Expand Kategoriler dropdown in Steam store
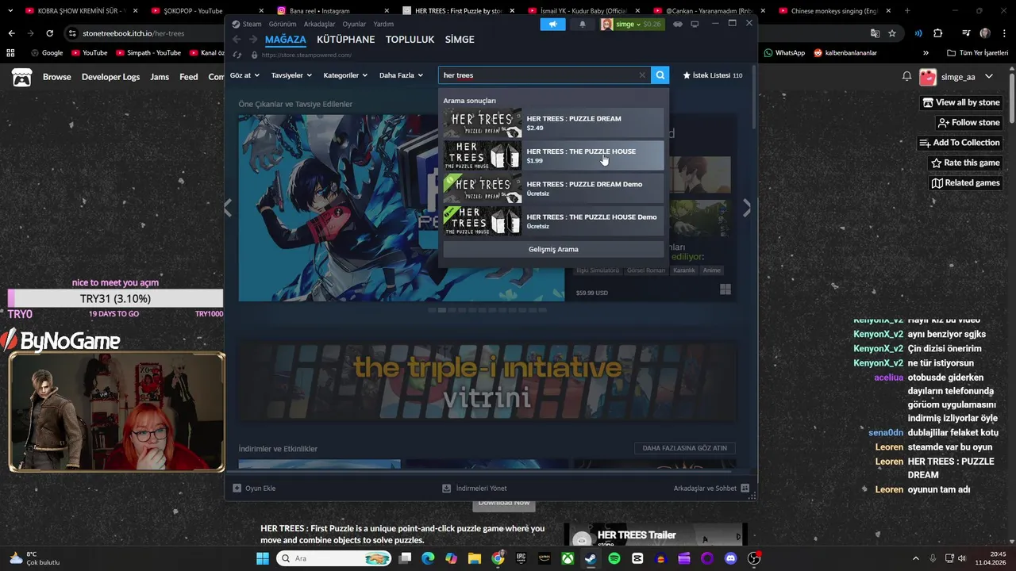The width and height of the screenshot is (1016, 571). click(345, 75)
